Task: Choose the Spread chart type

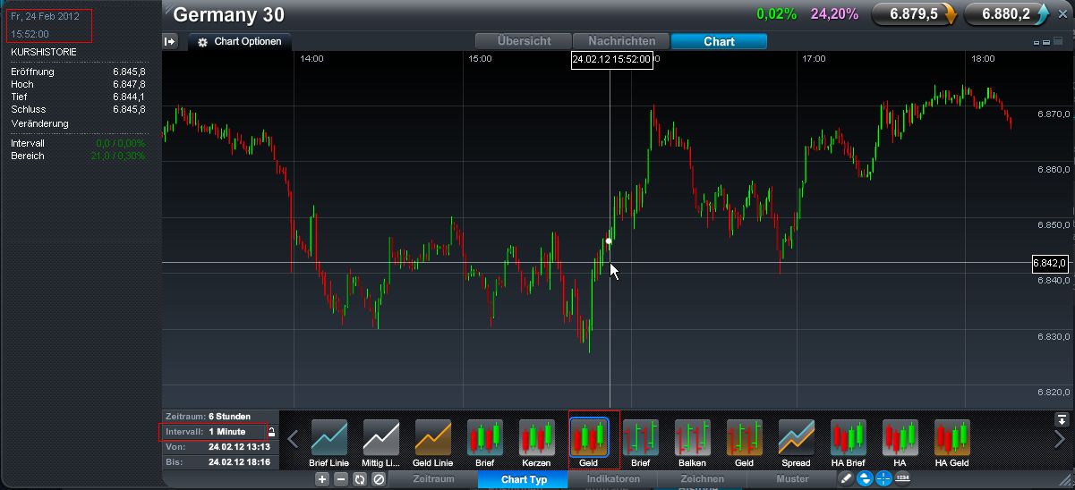Action: (x=796, y=438)
